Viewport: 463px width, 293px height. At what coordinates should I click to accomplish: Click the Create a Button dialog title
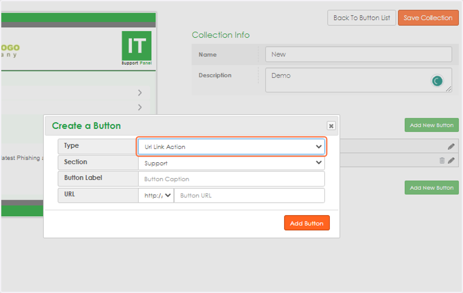coord(86,126)
